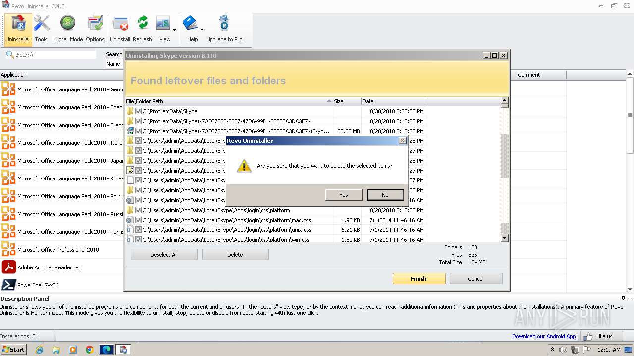Click the Refresh toolbar icon
The image size is (634, 356).
142,29
